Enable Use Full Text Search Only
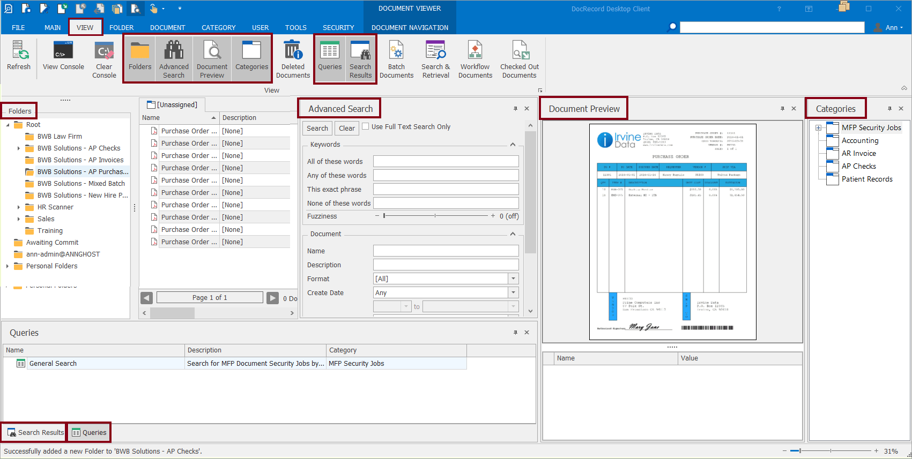The image size is (912, 459). 366,126
